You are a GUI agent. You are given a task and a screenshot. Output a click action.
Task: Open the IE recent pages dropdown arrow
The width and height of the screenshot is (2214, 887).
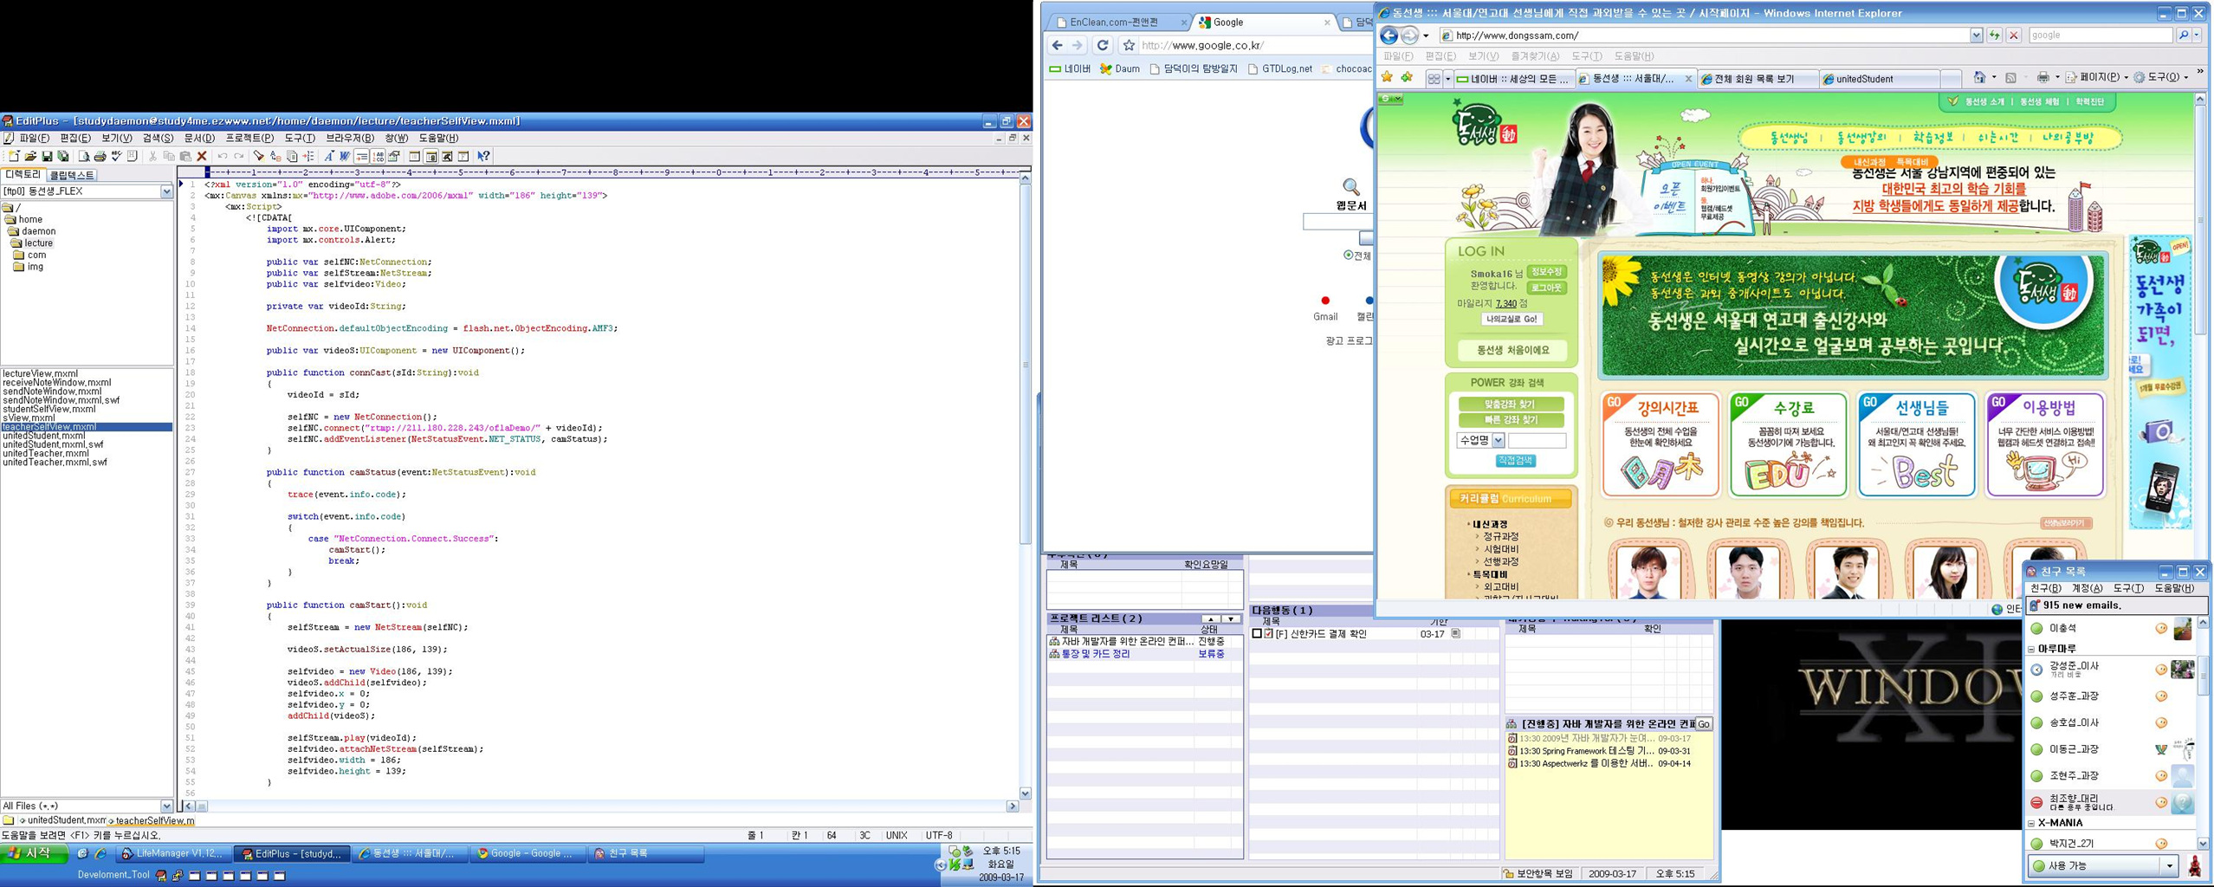coord(1426,36)
